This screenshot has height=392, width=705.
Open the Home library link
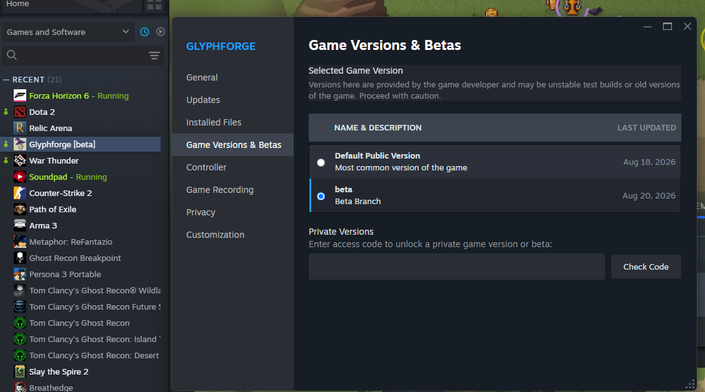[x=17, y=4]
